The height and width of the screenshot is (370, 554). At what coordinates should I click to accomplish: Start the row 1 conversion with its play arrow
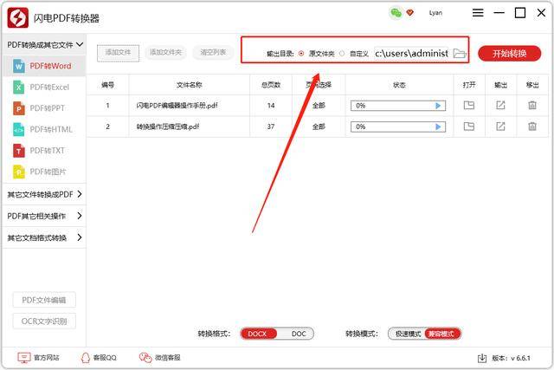pyautogui.click(x=438, y=106)
